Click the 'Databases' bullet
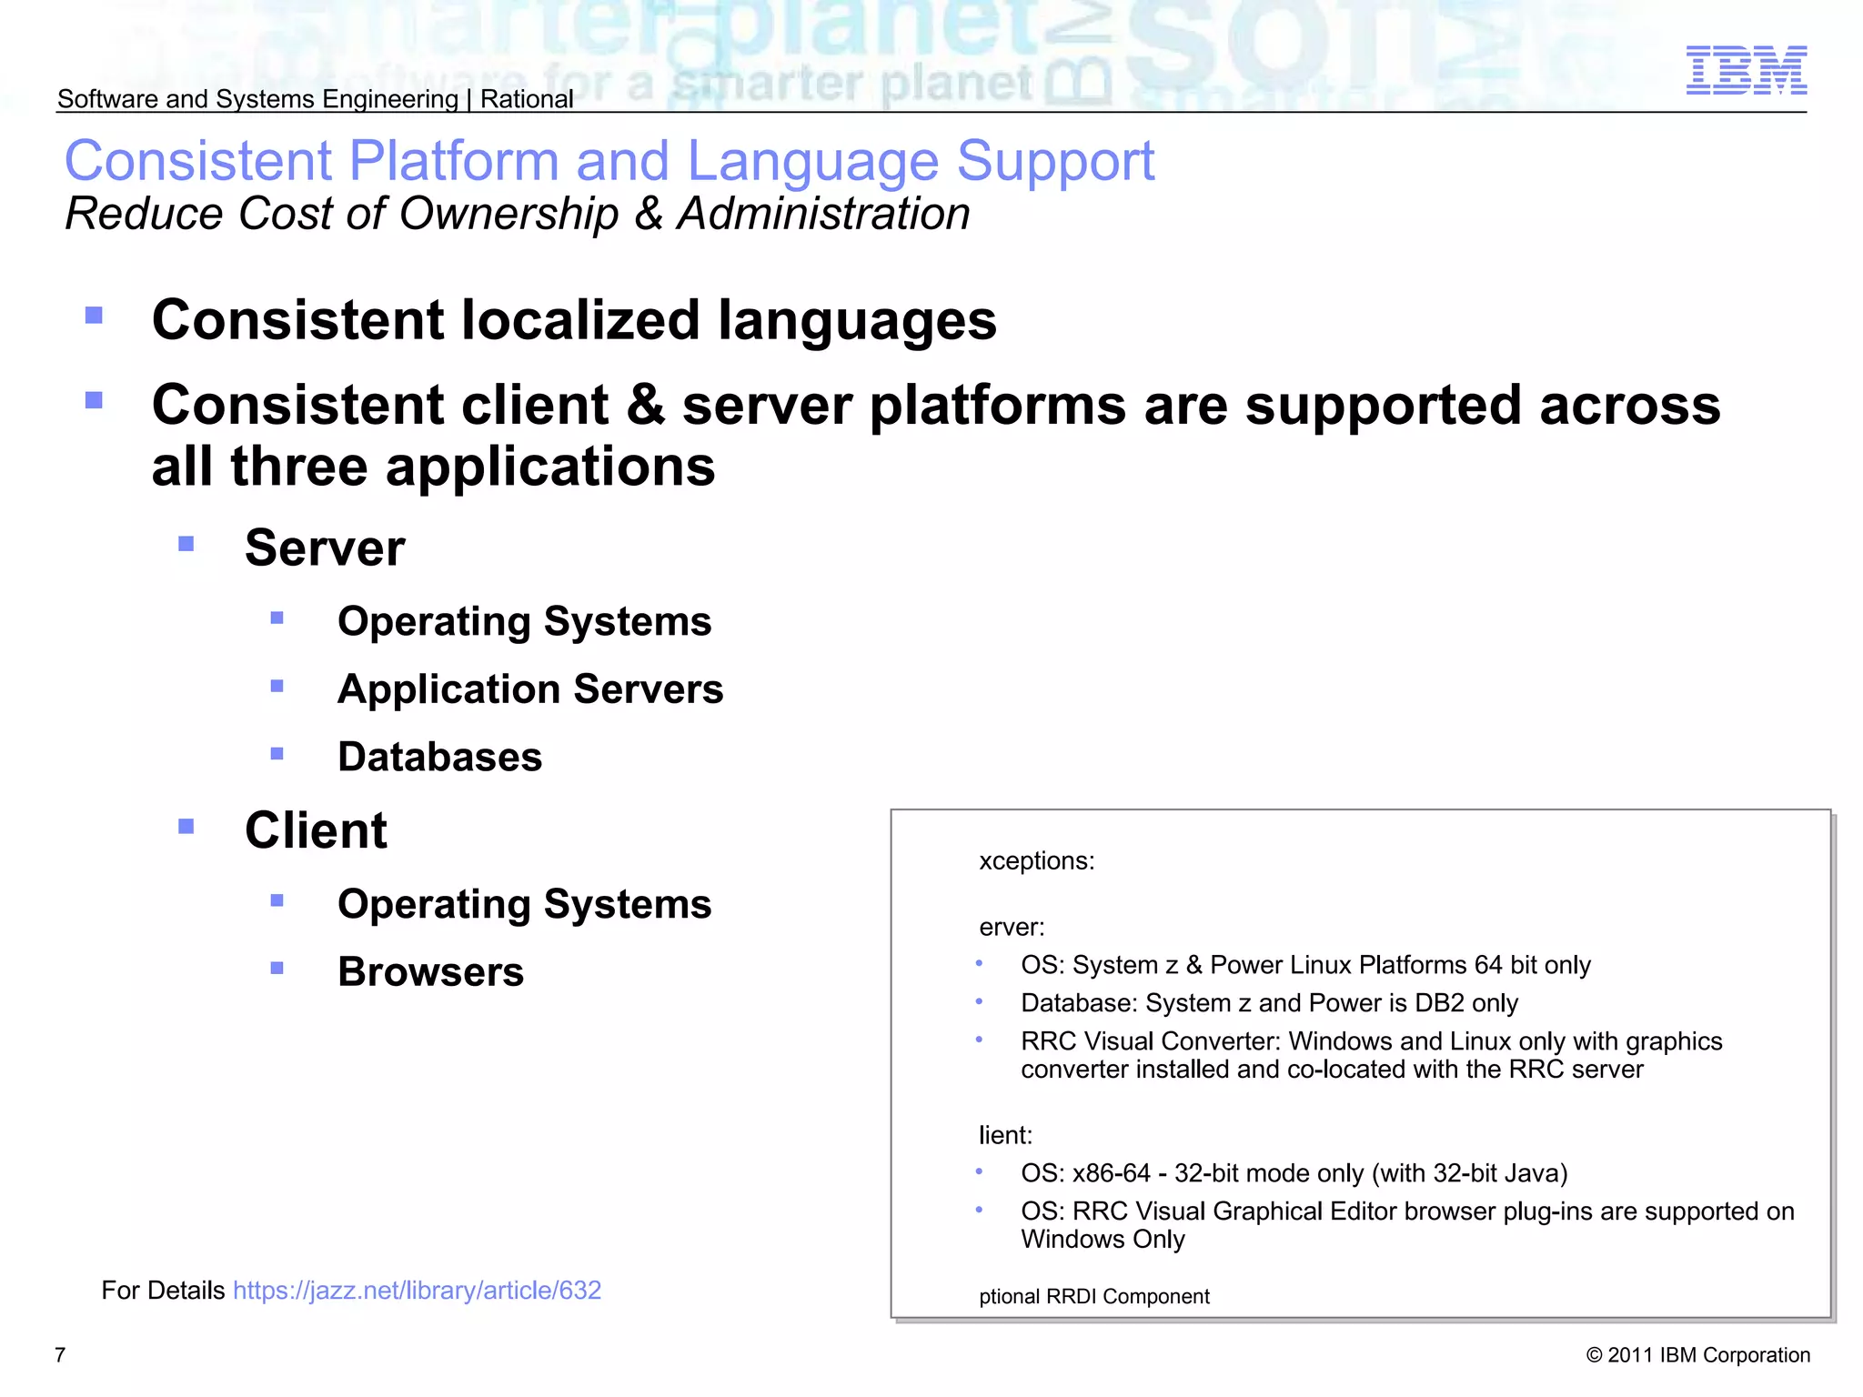1863x1397 pixels. pos(439,757)
